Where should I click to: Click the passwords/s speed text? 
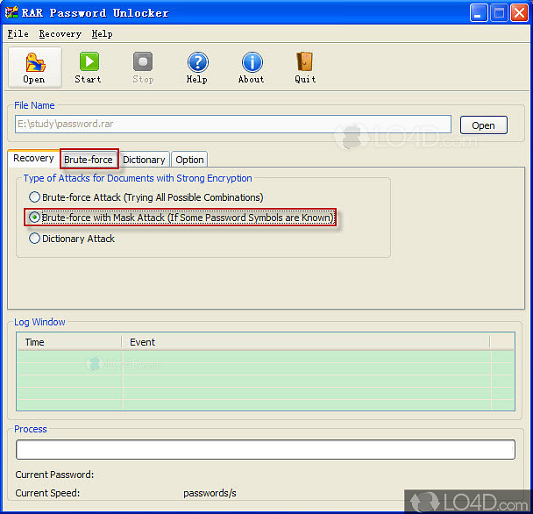(x=210, y=493)
